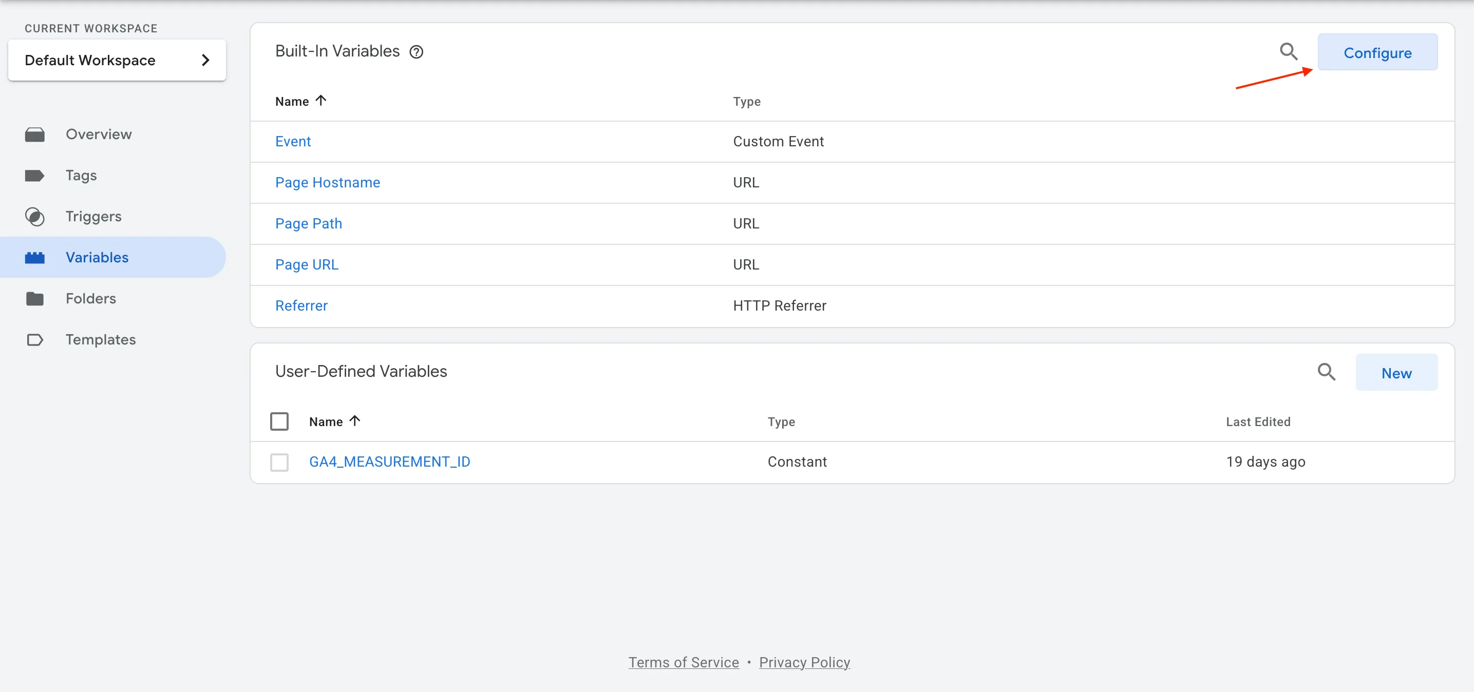Click the Variables brick icon
Viewport: 1474px width, 692px height.
(x=35, y=257)
